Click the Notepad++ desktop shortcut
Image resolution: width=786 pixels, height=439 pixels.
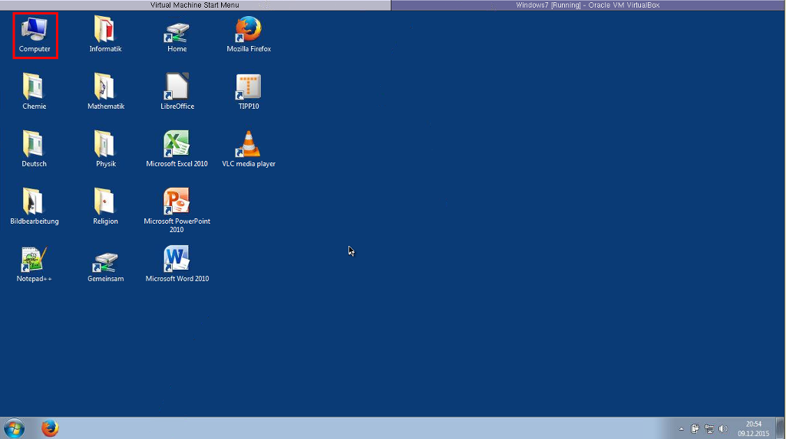tap(35, 260)
